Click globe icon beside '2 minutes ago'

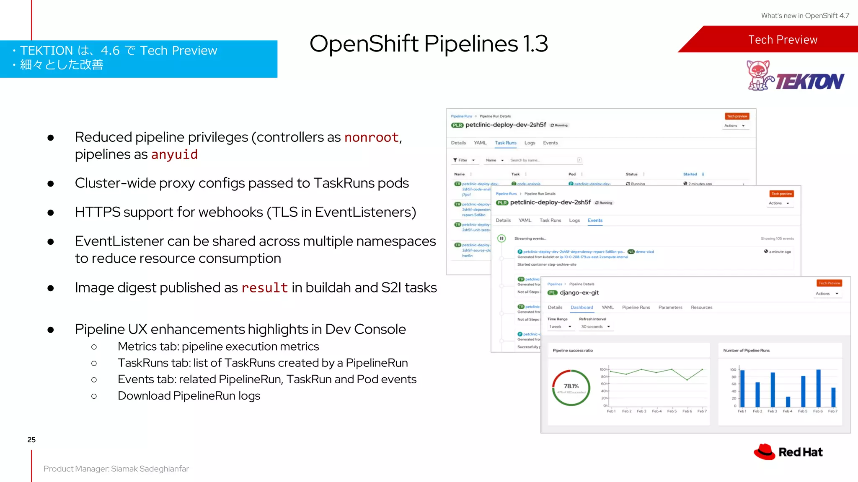685,183
